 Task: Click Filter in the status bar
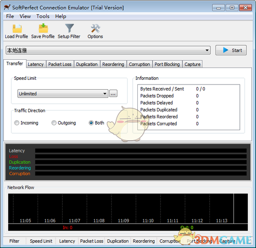[15, 241]
